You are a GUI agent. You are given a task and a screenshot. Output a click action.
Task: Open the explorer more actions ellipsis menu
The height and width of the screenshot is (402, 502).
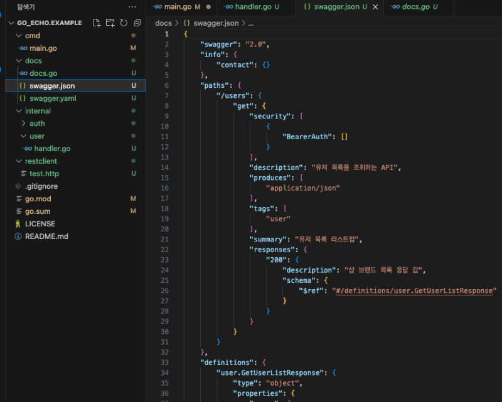pyautogui.click(x=132, y=7)
